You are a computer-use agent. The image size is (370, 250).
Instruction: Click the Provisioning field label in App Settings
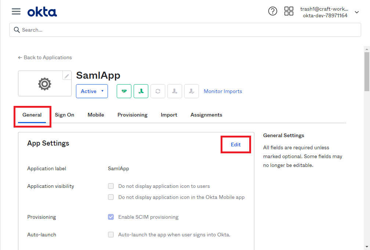pos(41,217)
